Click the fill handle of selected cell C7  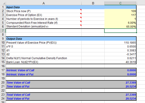[x=136, y=33]
